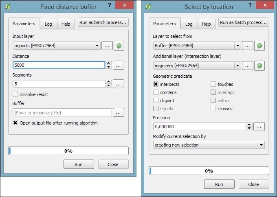
Task: Toggle Open output file after running algorithm
Action: pos(15,123)
